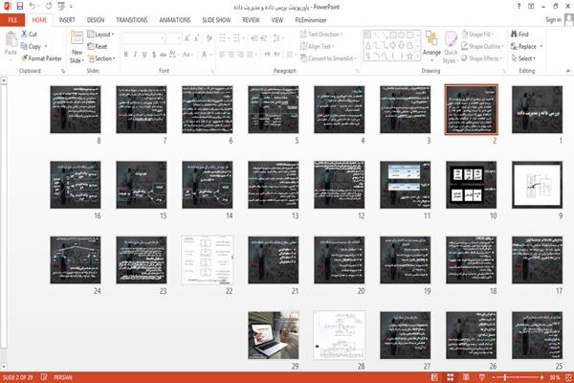This screenshot has height=383, width=574.
Task: Click the Undo arrow icon
Action: click(x=33, y=6)
